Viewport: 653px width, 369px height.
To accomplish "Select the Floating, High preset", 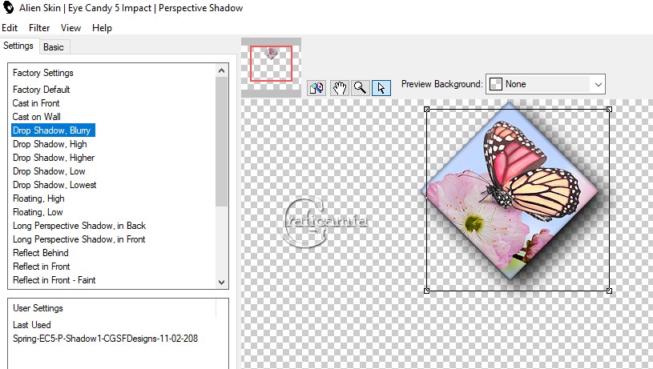I will click(x=38, y=199).
